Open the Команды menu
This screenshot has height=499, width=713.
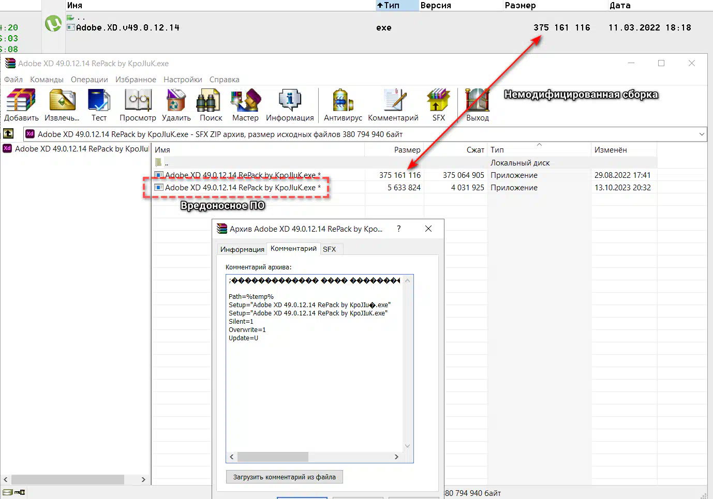47,80
